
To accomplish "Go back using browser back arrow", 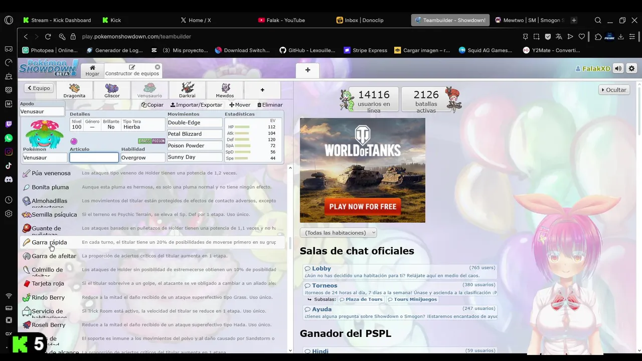I will [x=26, y=37].
